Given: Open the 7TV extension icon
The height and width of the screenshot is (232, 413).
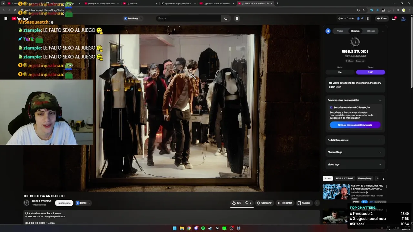Looking at the screenshot, I should tap(371, 10).
